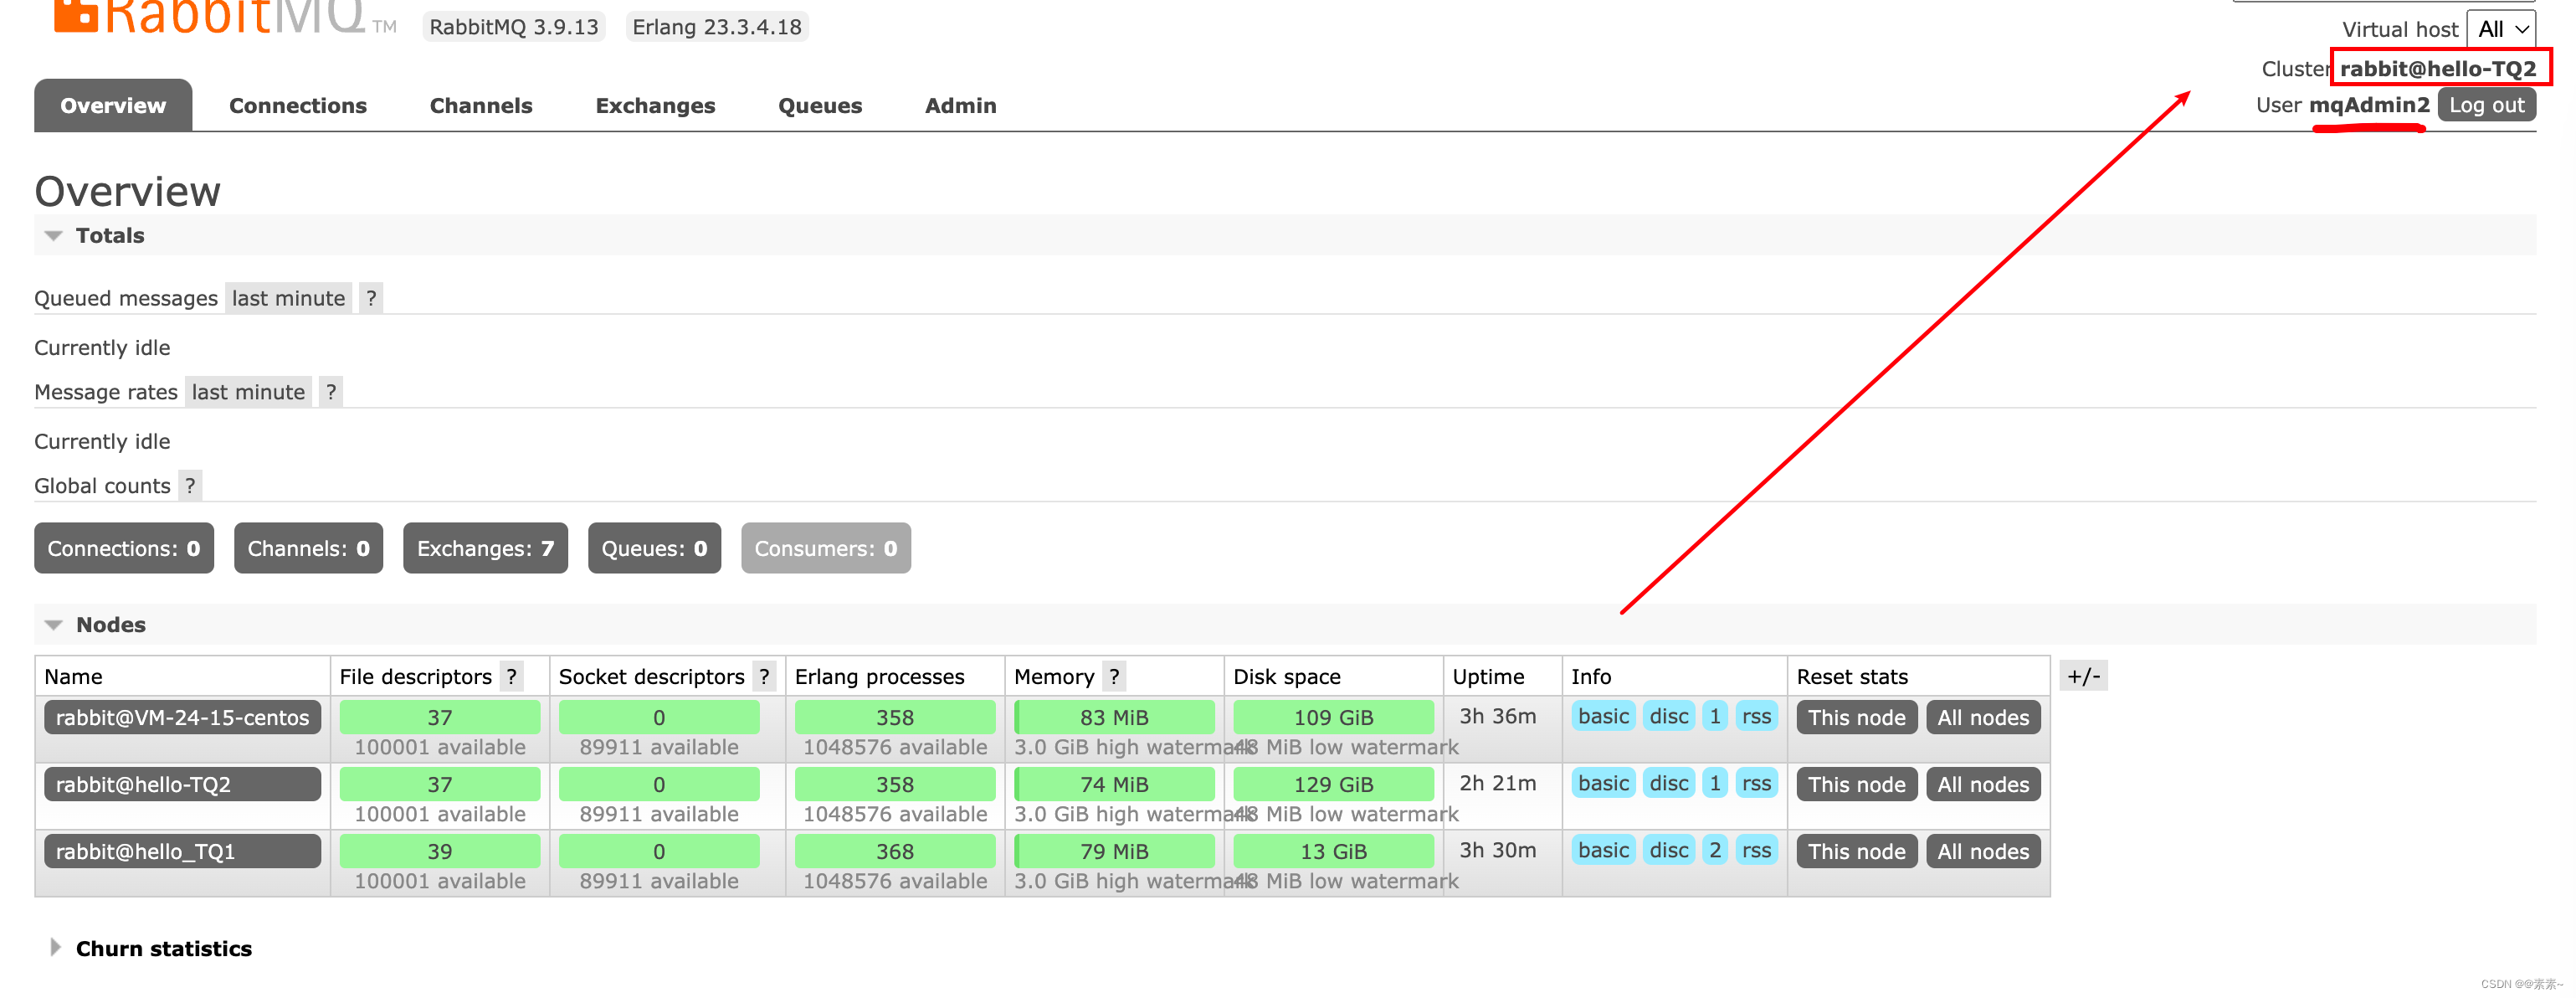Image resolution: width=2576 pixels, height=998 pixels.
Task: Click the Exchanges: 7 count badge
Action: coord(485,549)
